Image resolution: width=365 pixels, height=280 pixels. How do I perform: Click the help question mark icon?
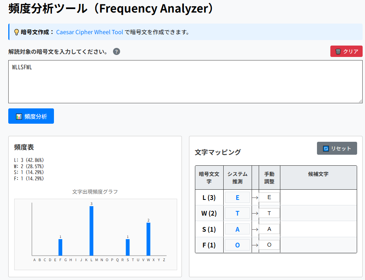(116, 52)
